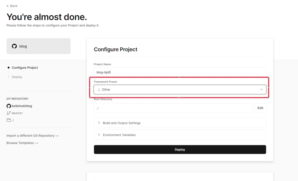Open the Framework Preset dropdown

coord(180,89)
